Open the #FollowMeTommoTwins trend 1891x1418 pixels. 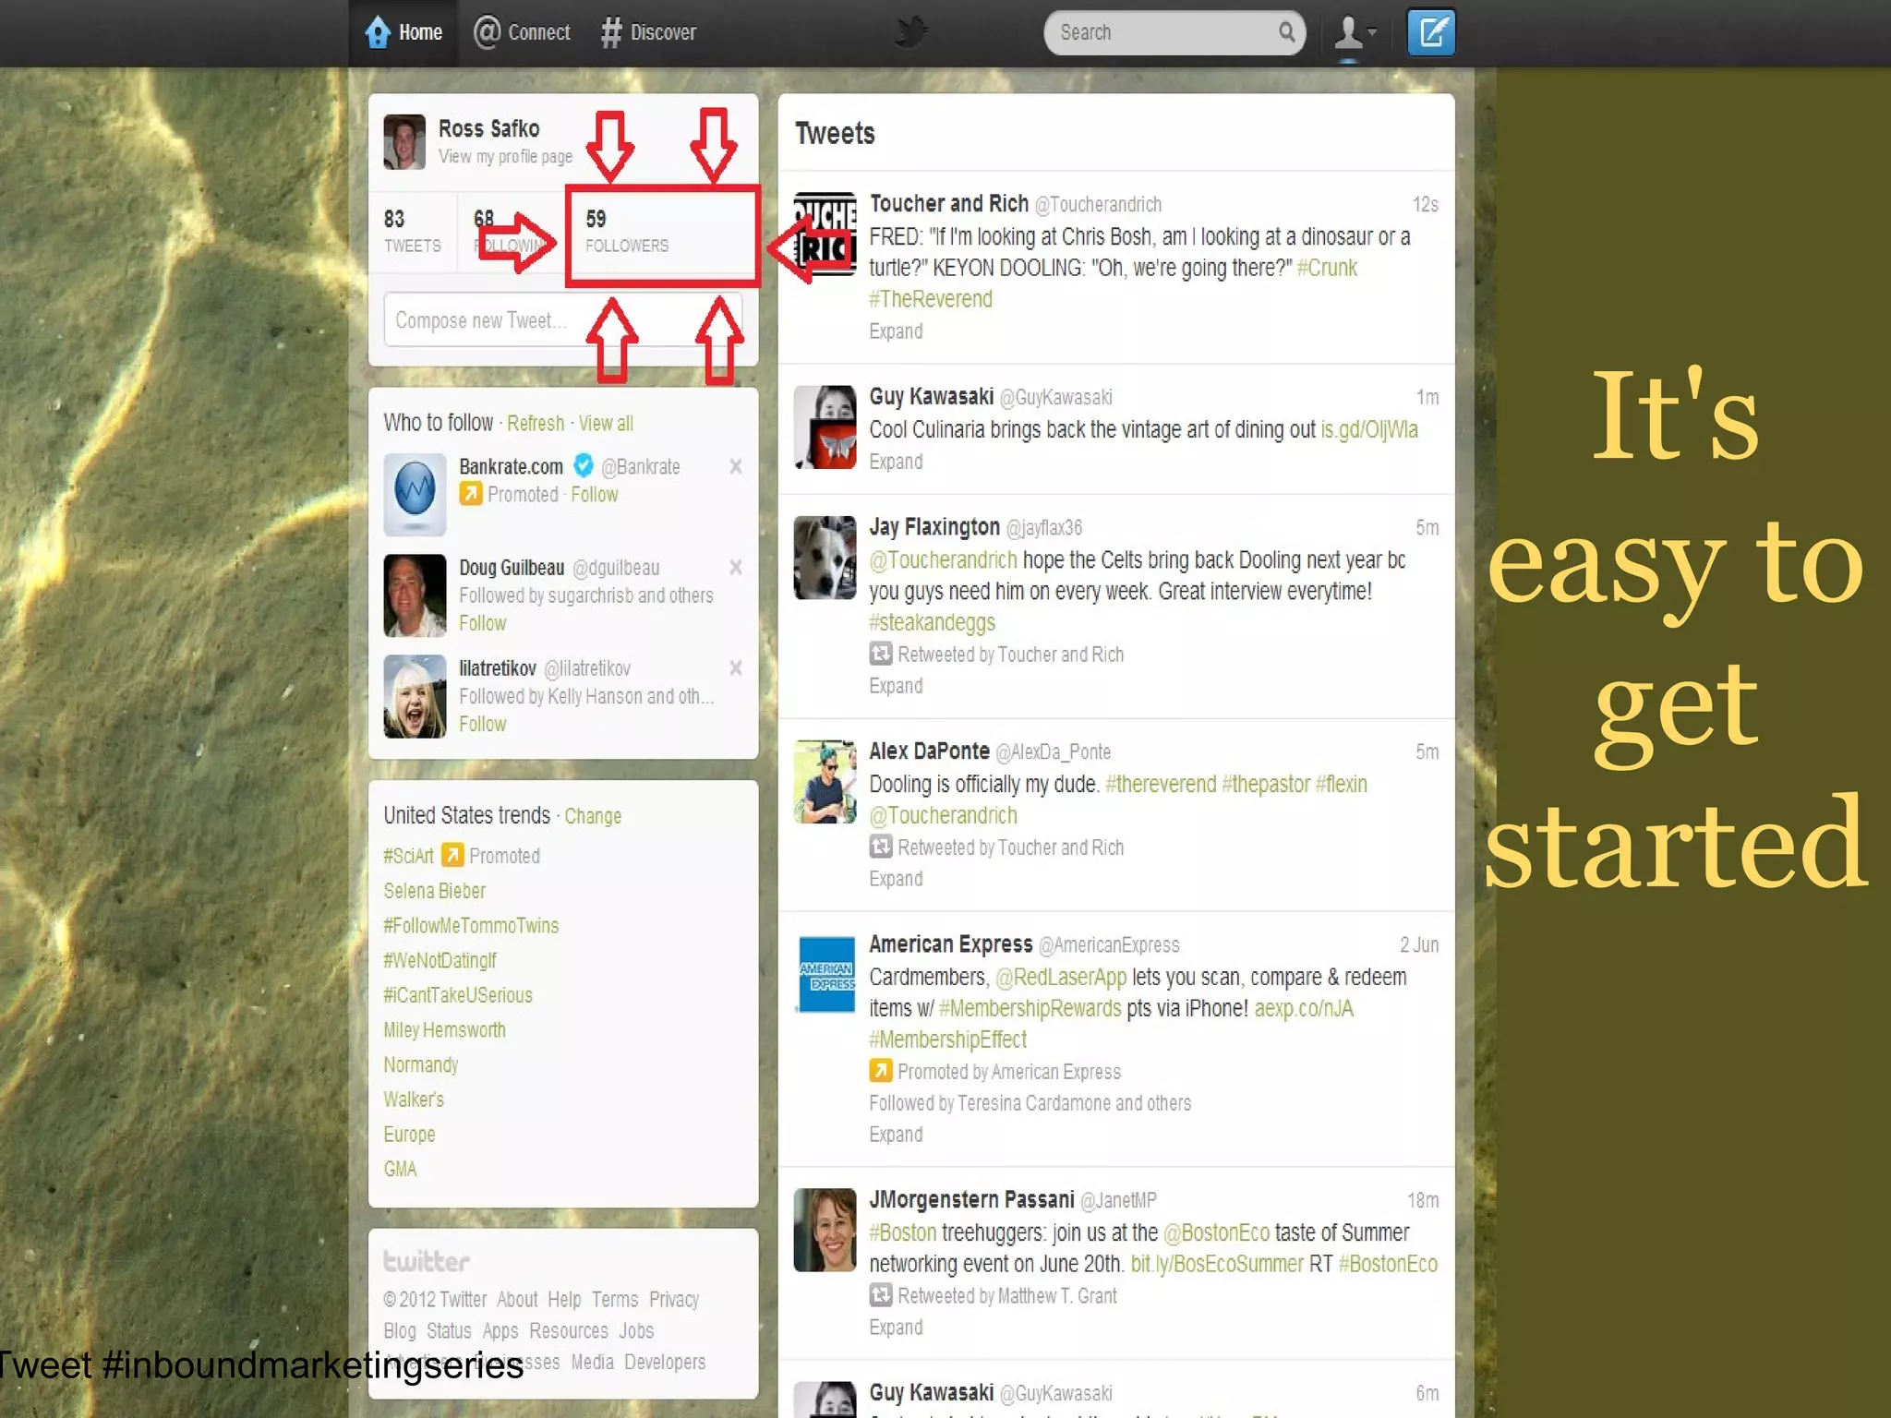(471, 926)
